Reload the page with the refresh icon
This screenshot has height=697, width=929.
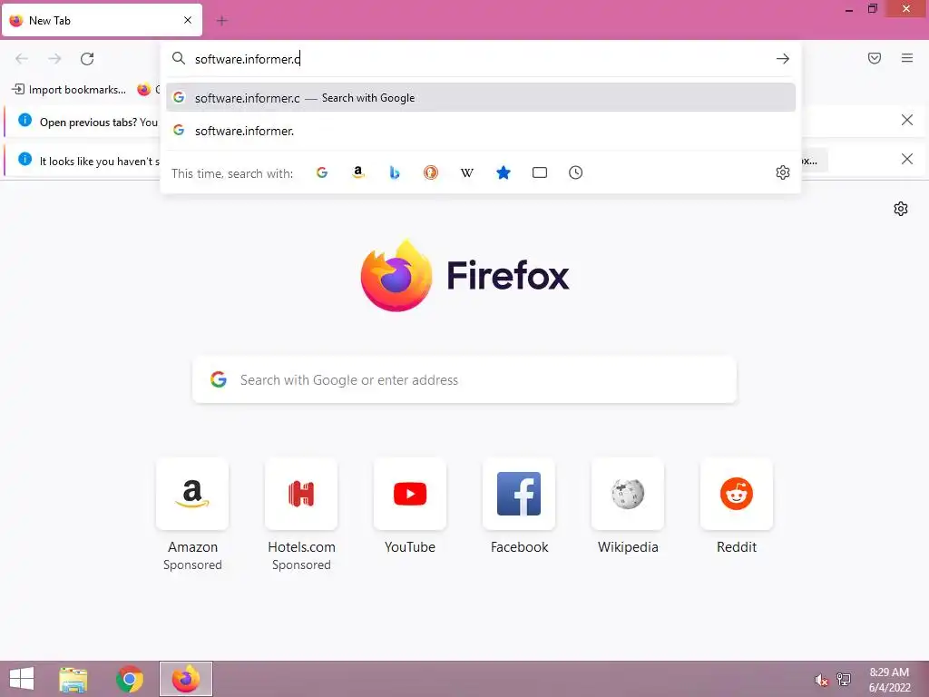pyautogui.click(x=87, y=59)
